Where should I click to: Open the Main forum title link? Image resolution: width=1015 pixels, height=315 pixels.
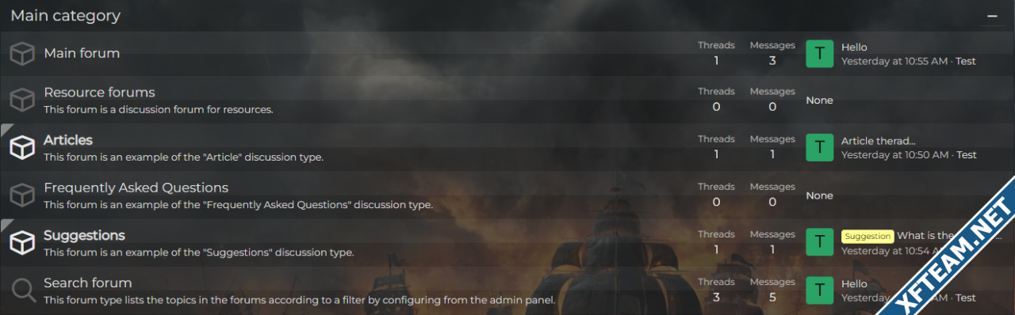[x=82, y=53]
